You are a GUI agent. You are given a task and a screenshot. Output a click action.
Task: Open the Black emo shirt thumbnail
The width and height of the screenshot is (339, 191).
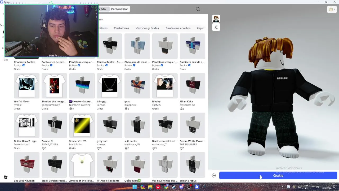click(x=165, y=125)
